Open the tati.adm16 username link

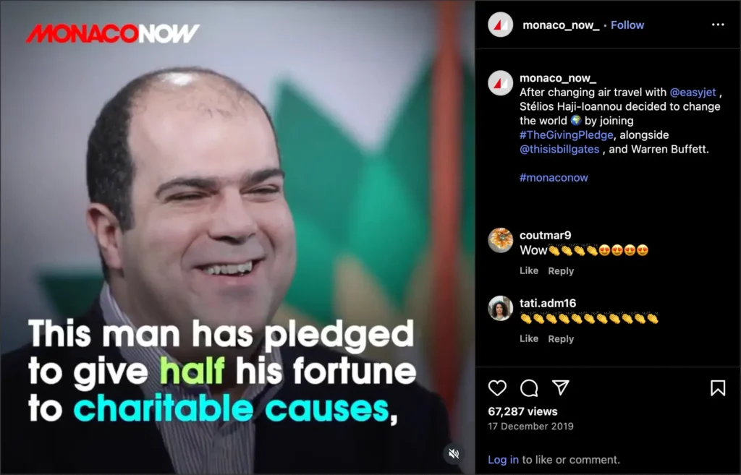(x=548, y=303)
